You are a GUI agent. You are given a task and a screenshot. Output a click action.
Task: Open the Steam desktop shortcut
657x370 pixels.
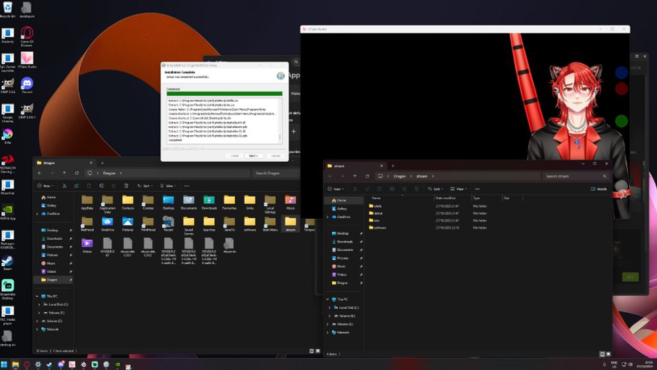pyautogui.click(x=7, y=263)
